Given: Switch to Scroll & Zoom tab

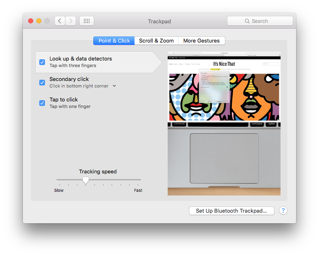Looking at the screenshot, I should [157, 41].
